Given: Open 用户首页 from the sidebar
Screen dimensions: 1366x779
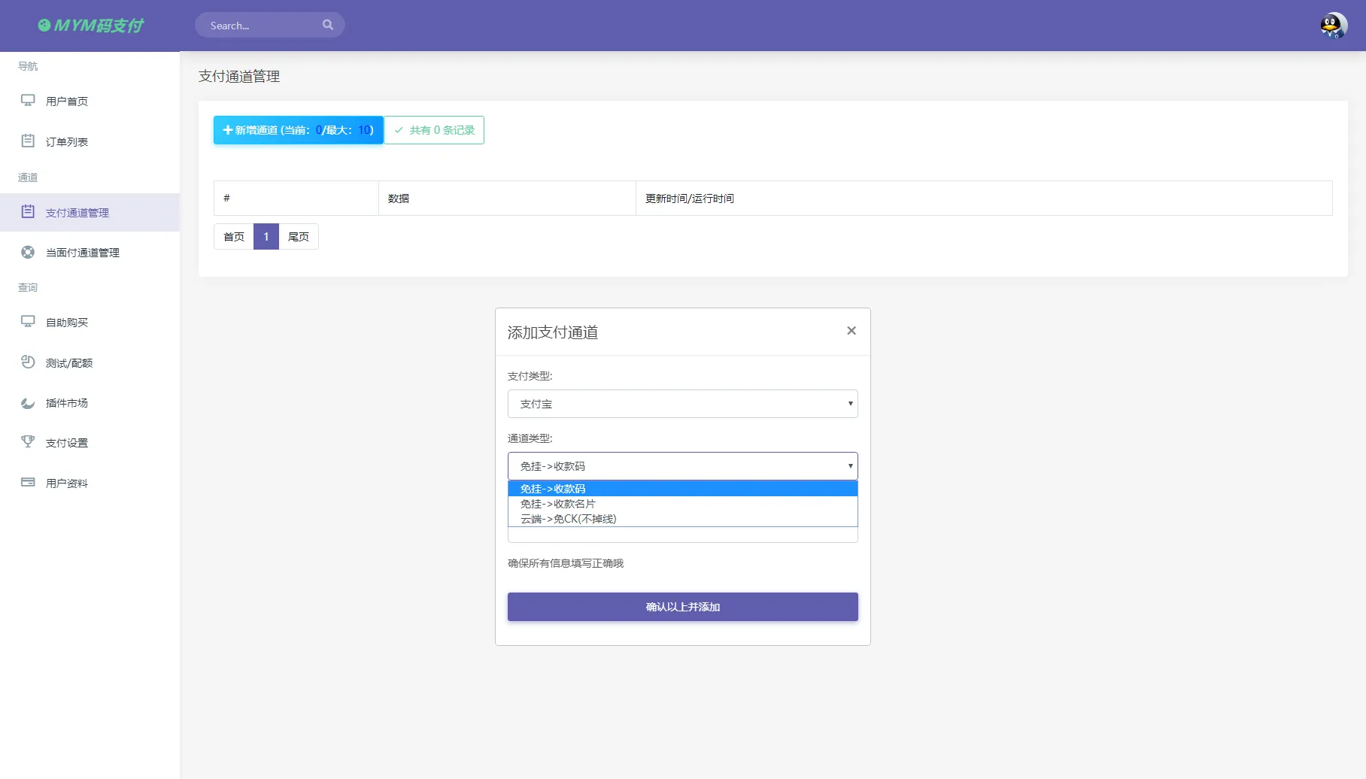Looking at the screenshot, I should click(x=66, y=101).
